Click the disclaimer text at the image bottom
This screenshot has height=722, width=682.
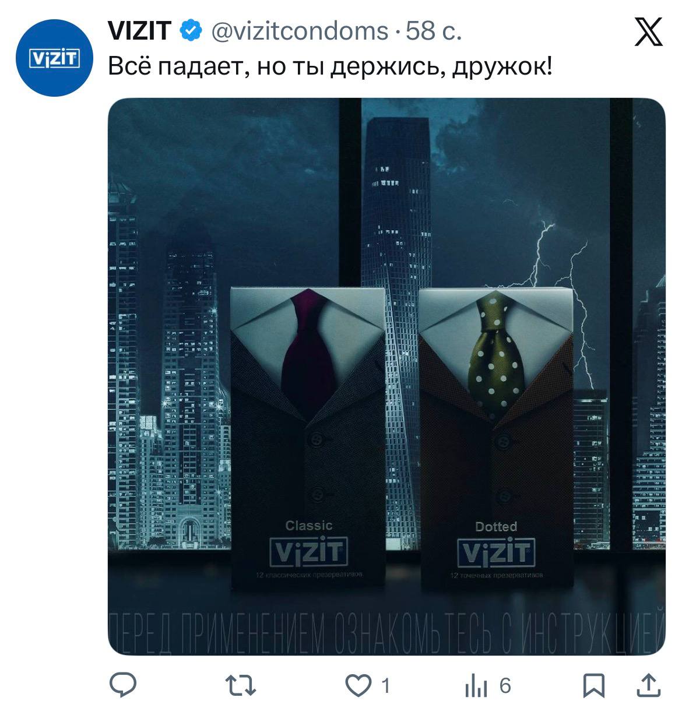pos(386,633)
